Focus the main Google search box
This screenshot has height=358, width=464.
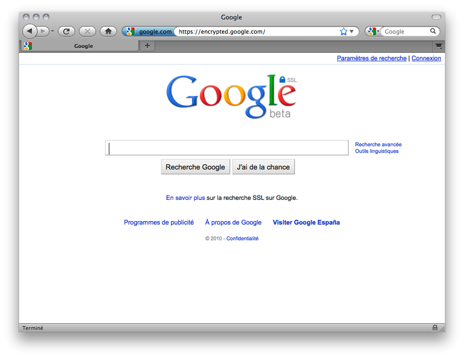point(227,148)
